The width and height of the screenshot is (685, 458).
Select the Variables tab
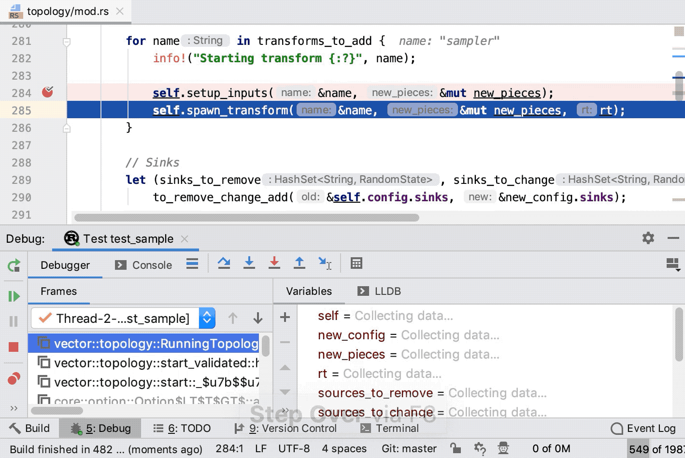point(309,291)
